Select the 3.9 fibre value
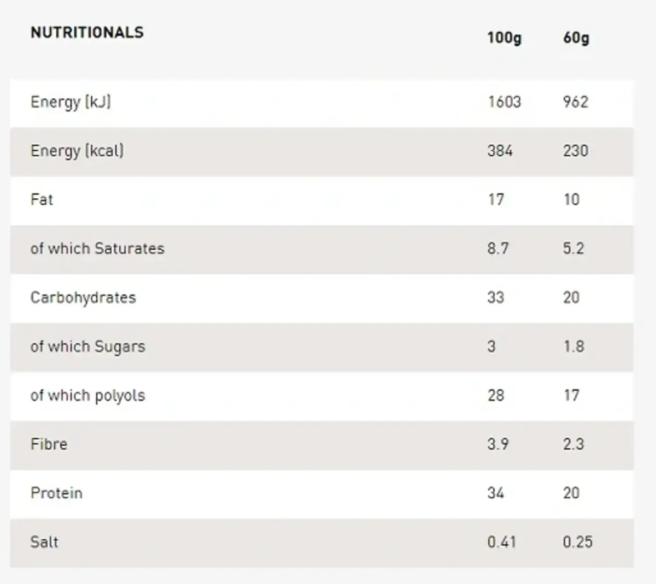This screenshot has width=656, height=584. pyautogui.click(x=497, y=444)
